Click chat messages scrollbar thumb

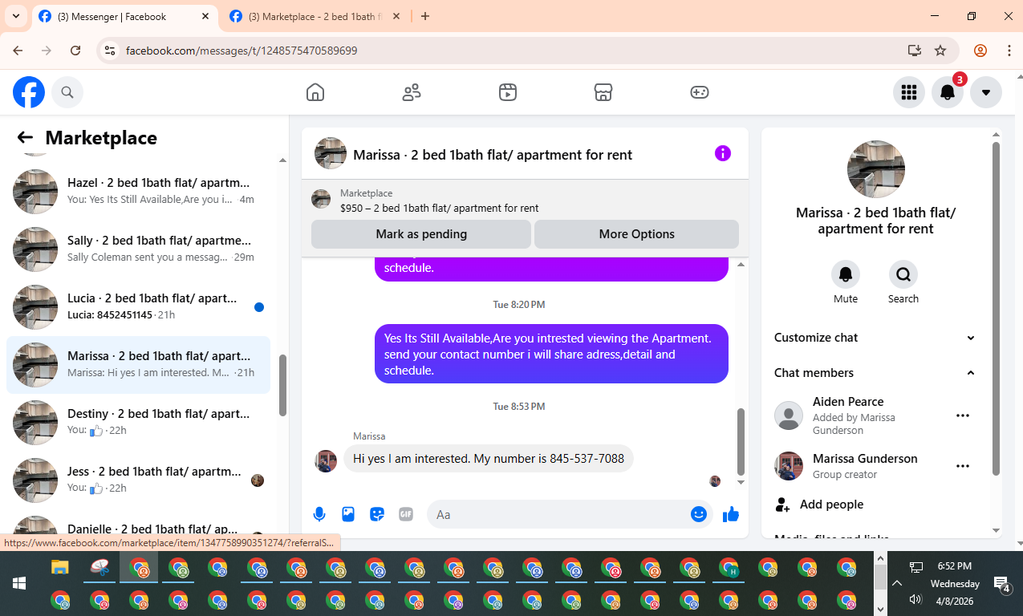coord(741,441)
